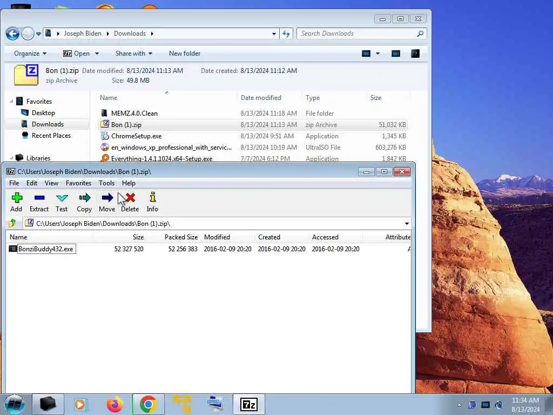Click the change view icon in Explorer
This screenshot has width=553, height=415.
(x=366, y=53)
